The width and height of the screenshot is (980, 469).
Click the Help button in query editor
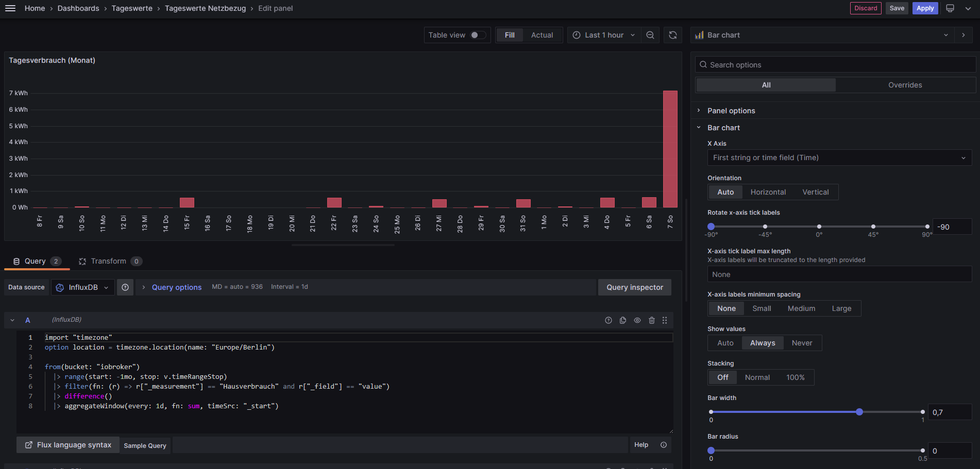pyautogui.click(x=641, y=445)
